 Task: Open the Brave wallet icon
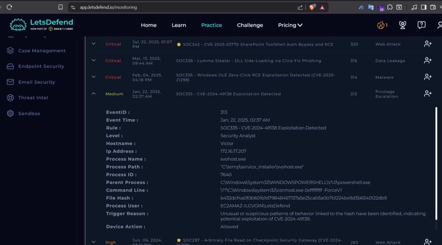tap(433, 7)
